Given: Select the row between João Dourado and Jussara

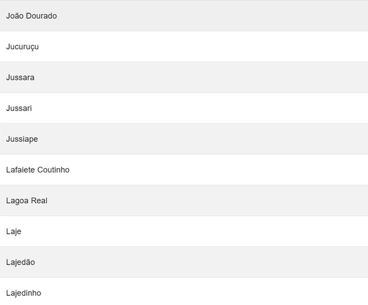Looking at the screenshot, I should click(x=184, y=47).
